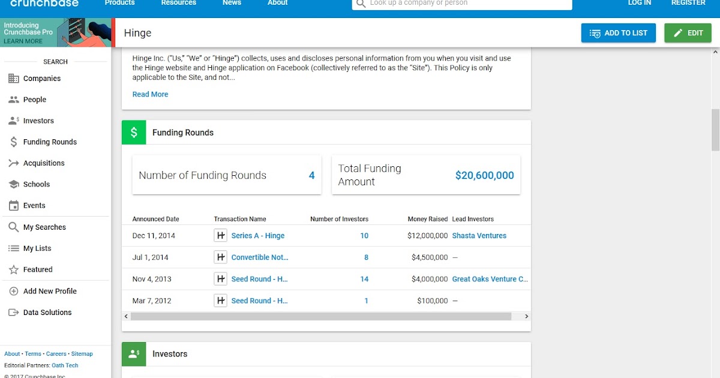Click Shasta Ventures lead investor link
This screenshot has height=378, width=720.
tap(479, 236)
